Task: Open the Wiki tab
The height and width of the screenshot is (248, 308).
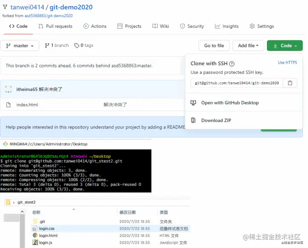Action: pyautogui.click(x=161, y=26)
